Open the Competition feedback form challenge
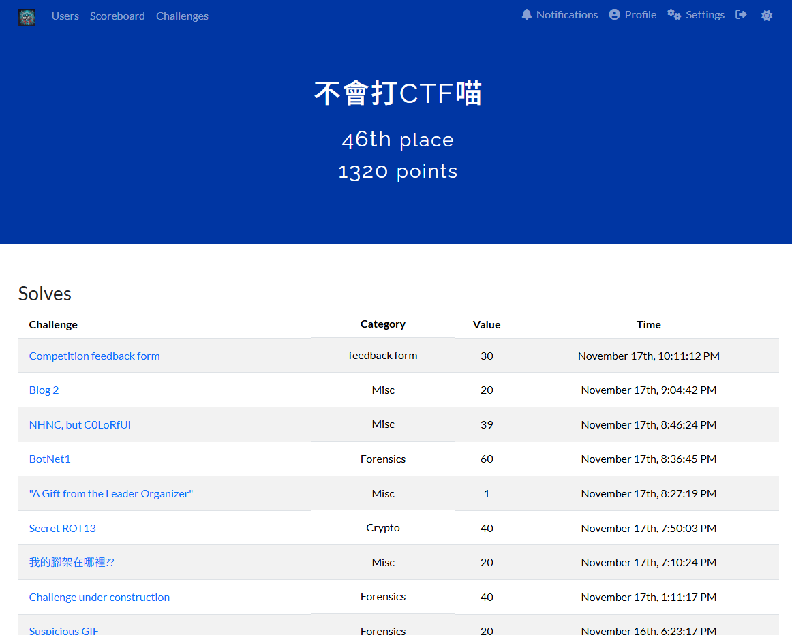The image size is (792, 635). pyautogui.click(x=95, y=356)
